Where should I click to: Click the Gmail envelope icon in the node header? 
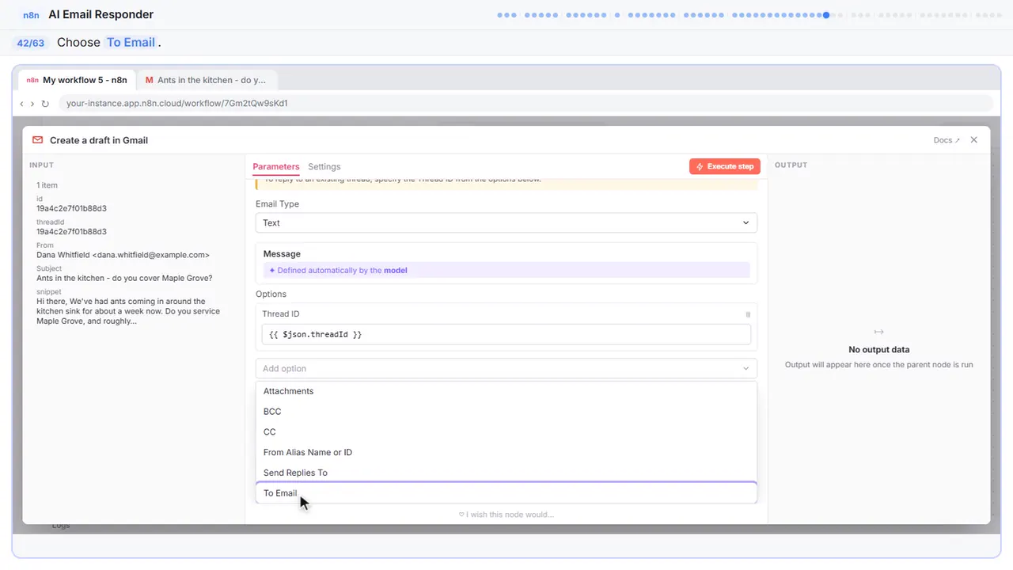tap(37, 140)
